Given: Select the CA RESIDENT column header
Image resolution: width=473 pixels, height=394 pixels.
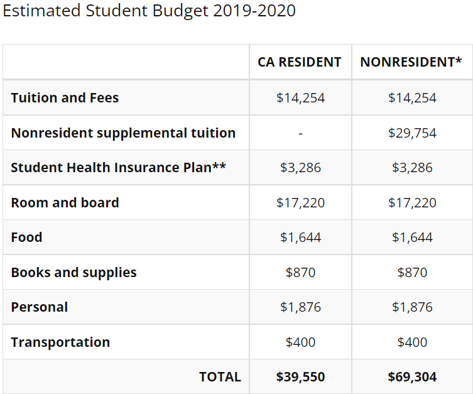Looking at the screenshot, I should point(300,62).
